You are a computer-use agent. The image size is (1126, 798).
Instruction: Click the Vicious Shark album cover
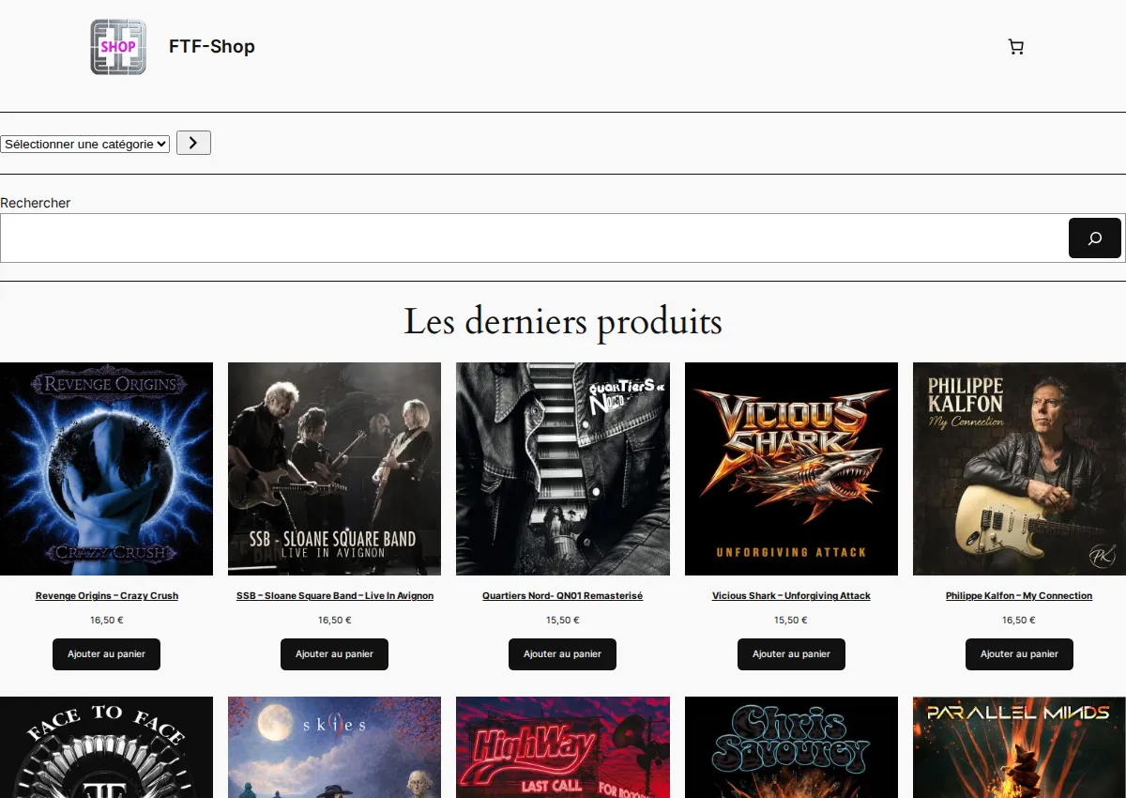(x=791, y=468)
